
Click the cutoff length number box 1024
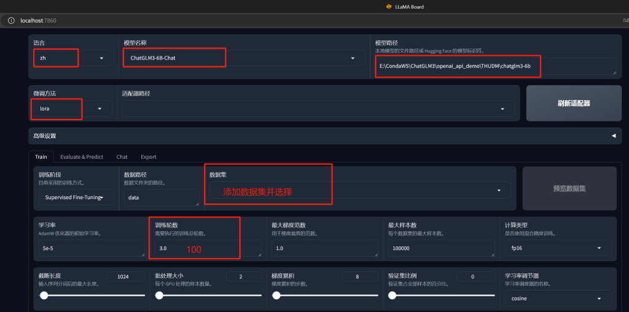[x=126, y=276]
